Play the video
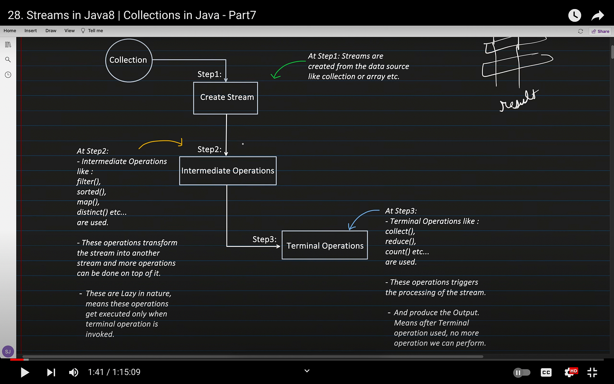Image resolution: width=614 pixels, height=384 pixels. [25, 372]
